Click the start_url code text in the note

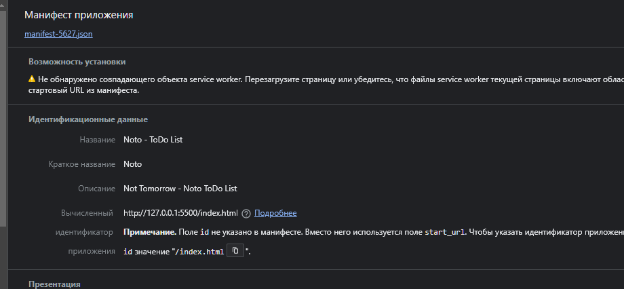pyautogui.click(x=444, y=233)
